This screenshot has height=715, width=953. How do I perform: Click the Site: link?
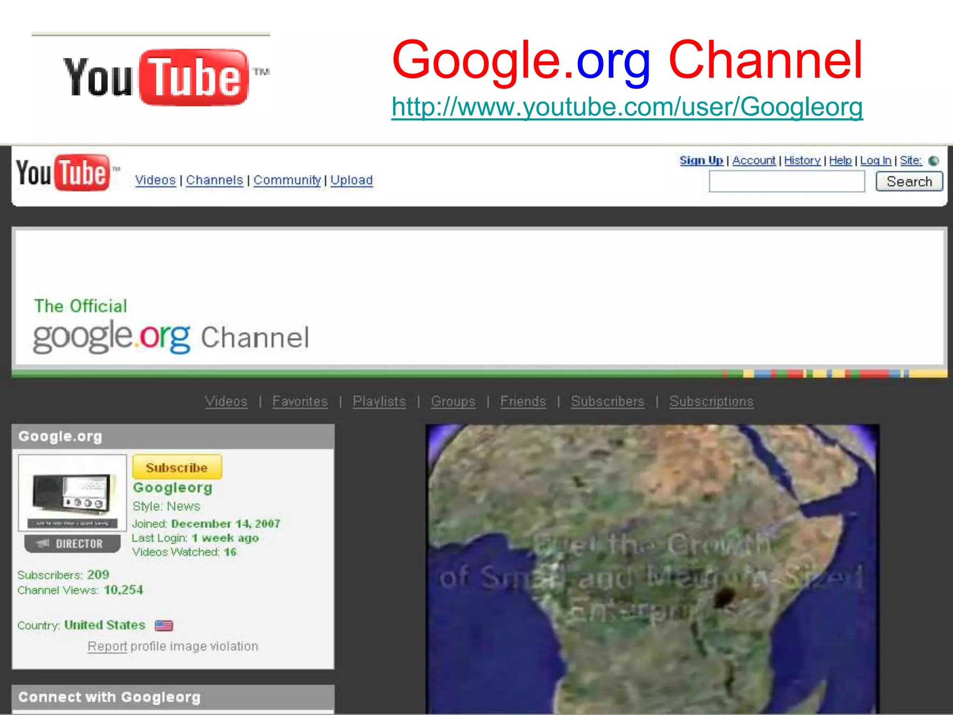911,161
